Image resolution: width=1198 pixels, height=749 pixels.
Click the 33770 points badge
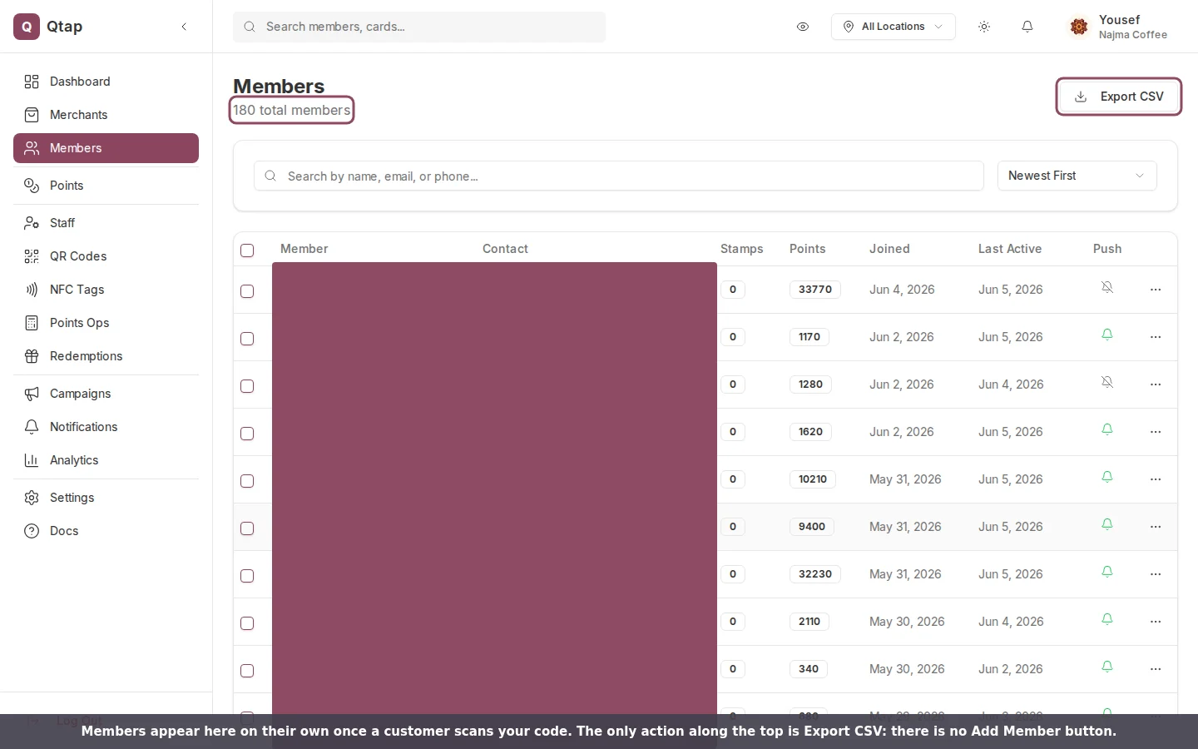(815, 290)
